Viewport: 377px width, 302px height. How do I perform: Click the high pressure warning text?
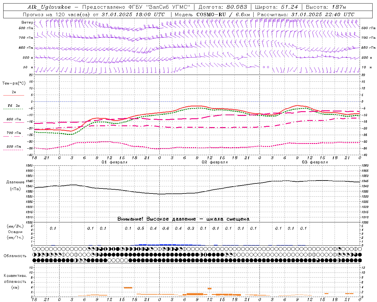point(183,219)
